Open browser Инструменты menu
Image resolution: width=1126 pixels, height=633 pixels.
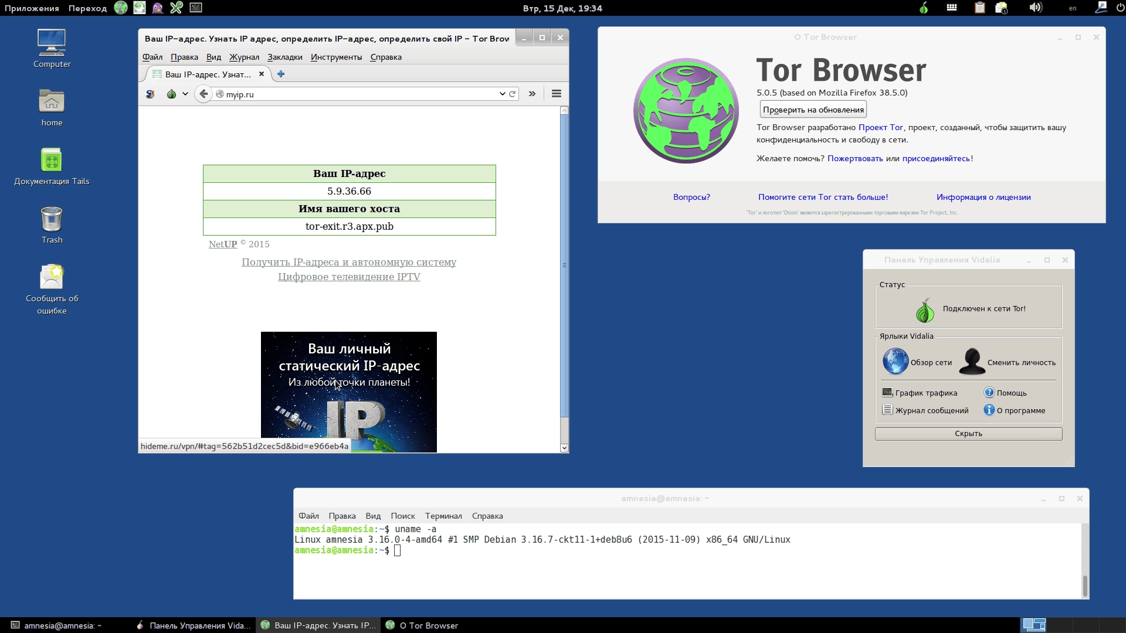(336, 57)
